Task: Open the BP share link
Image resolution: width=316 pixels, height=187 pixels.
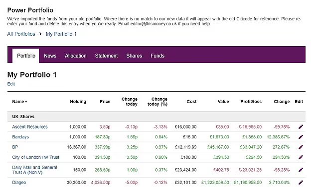Action: (x=15, y=147)
